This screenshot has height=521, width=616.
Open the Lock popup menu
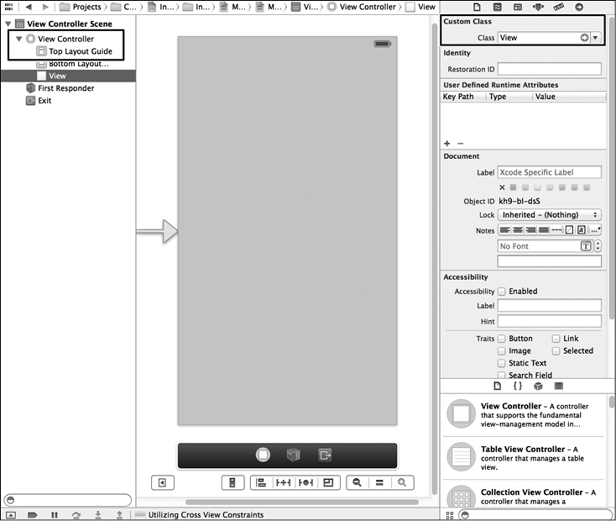(549, 215)
